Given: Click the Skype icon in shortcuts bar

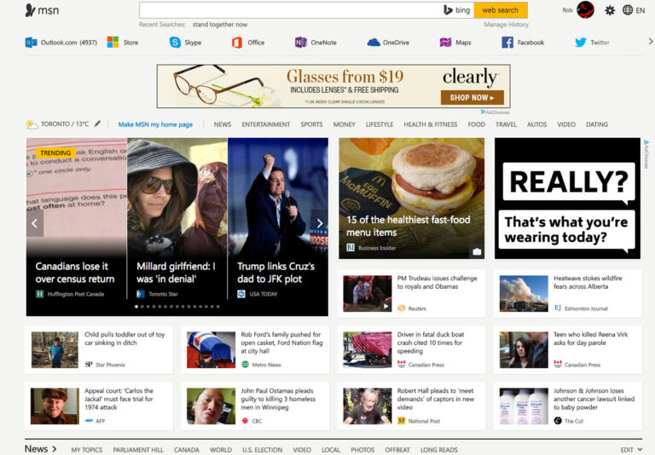Looking at the screenshot, I should tap(175, 43).
